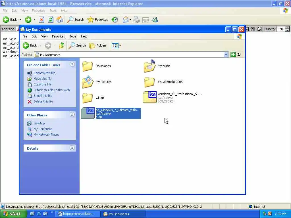
Task: Go to Desktop in Other Places
Action: pyautogui.click(x=39, y=123)
